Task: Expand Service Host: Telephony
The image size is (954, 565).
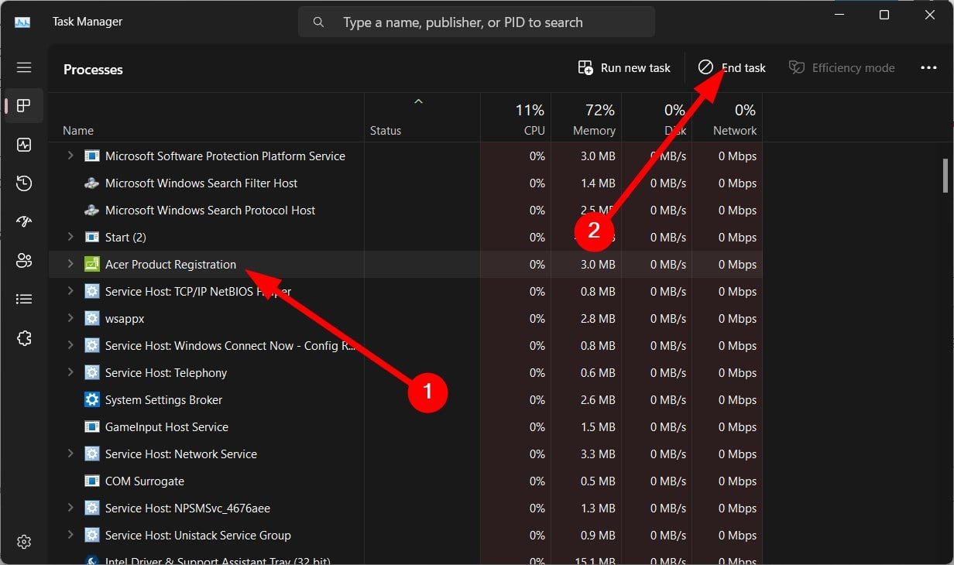Action: point(70,372)
